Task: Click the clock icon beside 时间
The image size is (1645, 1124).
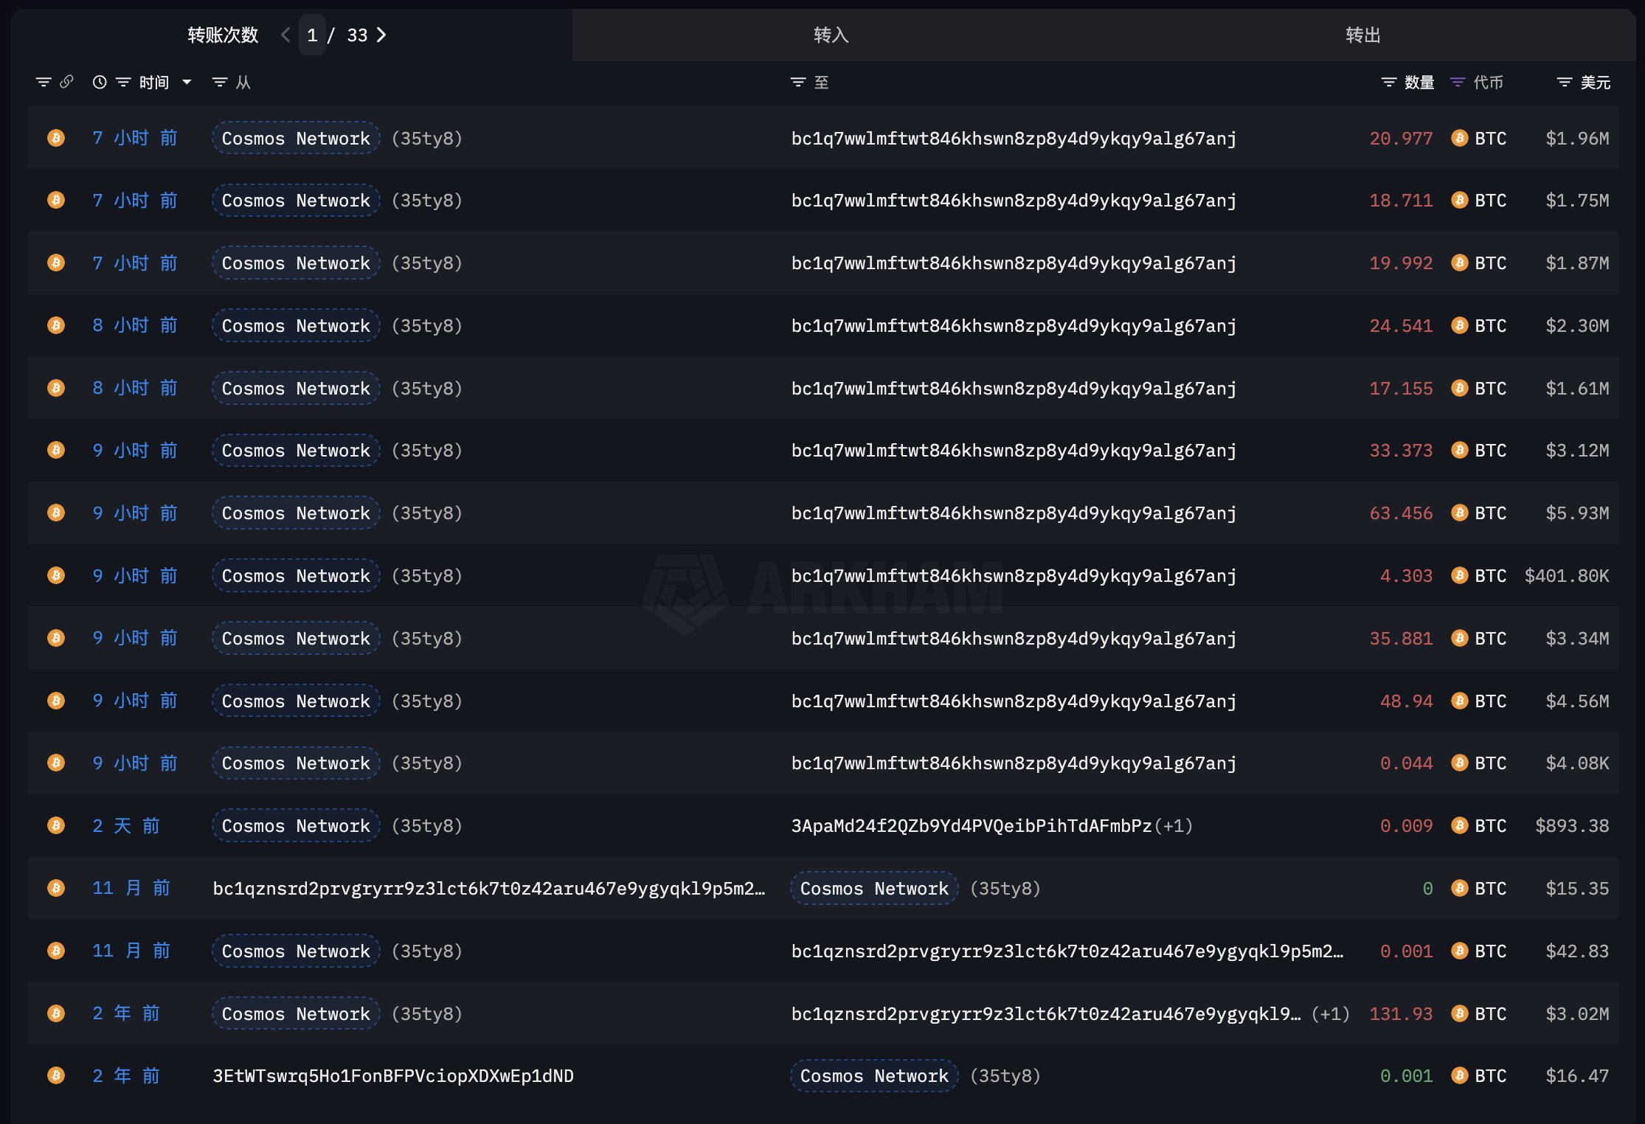Action: click(x=100, y=82)
